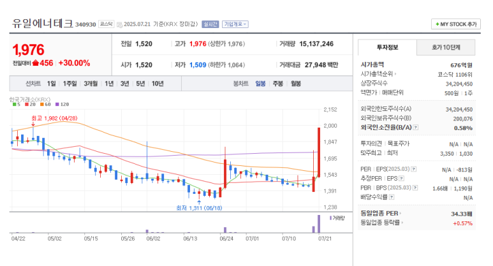Click the orange 60-day moving average legend swatch

tap(42, 105)
